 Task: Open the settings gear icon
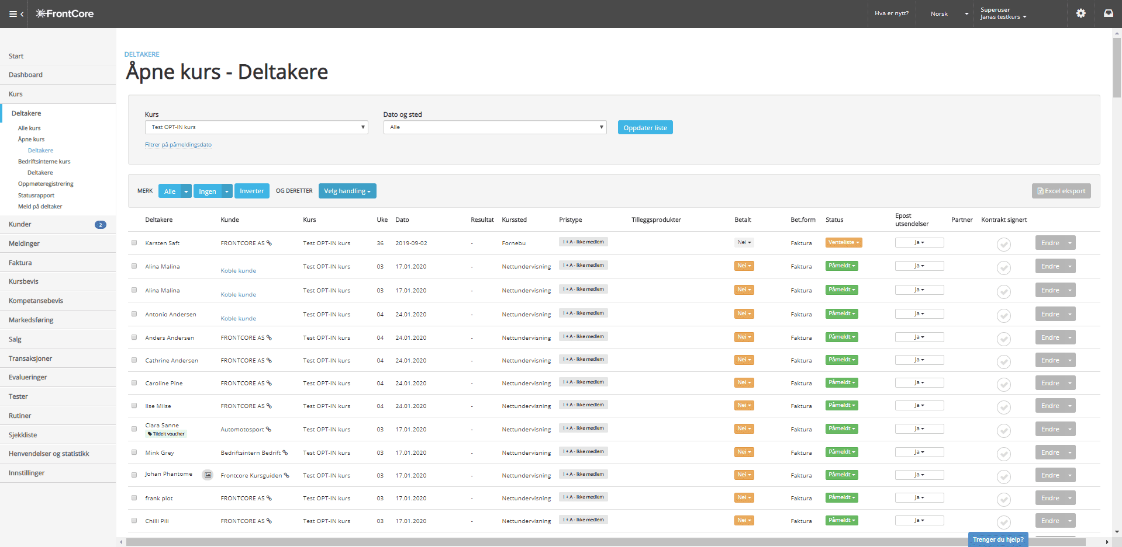coord(1080,13)
